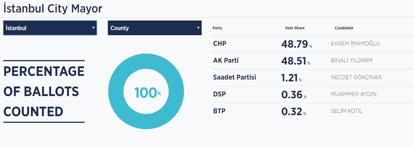This screenshot has width=414, height=147.
Task: Click the Vote Share column header
Action: tap(295, 28)
